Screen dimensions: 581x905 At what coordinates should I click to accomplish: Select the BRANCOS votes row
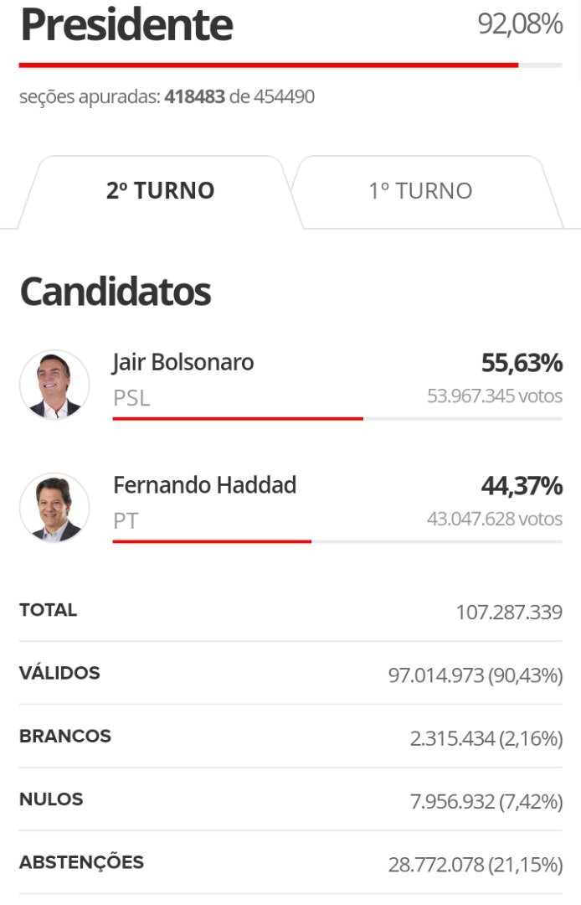pos(290,737)
